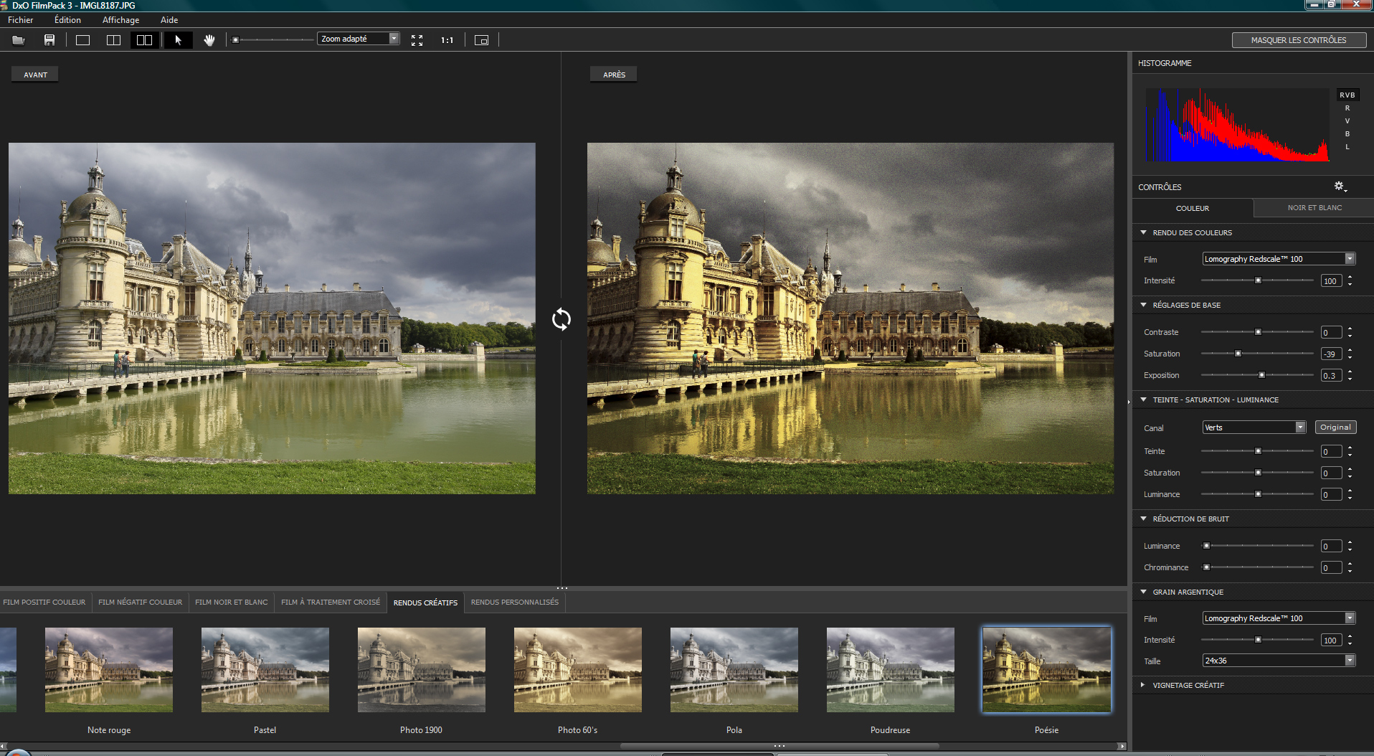
Task: Select the Poésie preset thumbnail
Action: (x=1047, y=670)
